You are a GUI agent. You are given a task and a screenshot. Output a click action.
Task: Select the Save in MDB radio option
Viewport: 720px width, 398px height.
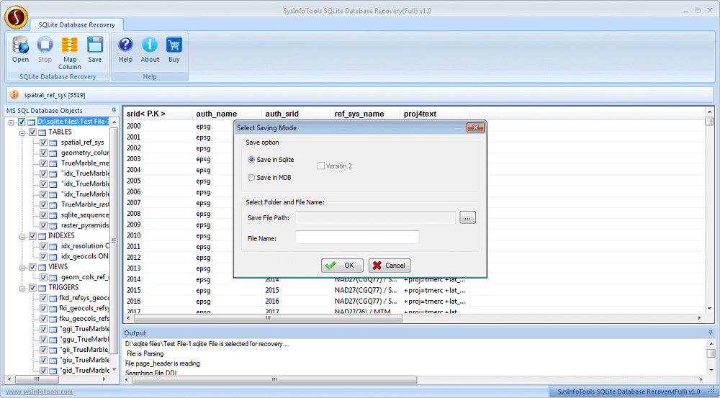[x=251, y=178]
